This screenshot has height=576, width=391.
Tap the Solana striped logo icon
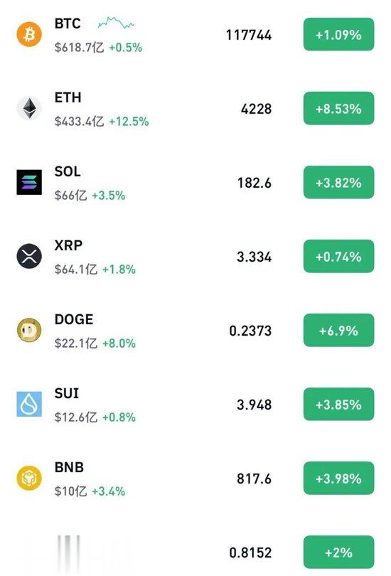[29, 182]
